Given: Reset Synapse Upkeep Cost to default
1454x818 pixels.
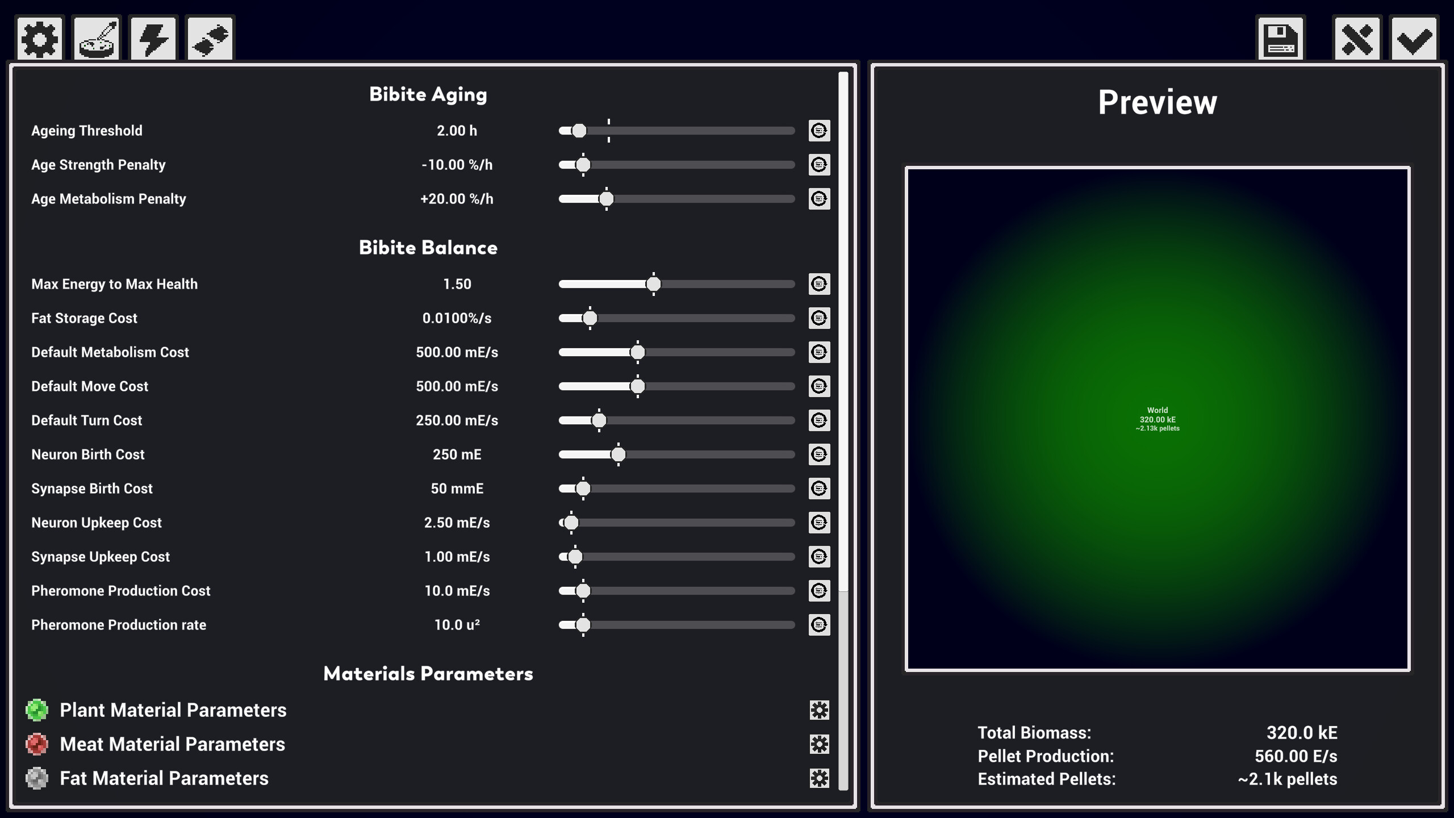Looking at the screenshot, I should click(820, 557).
